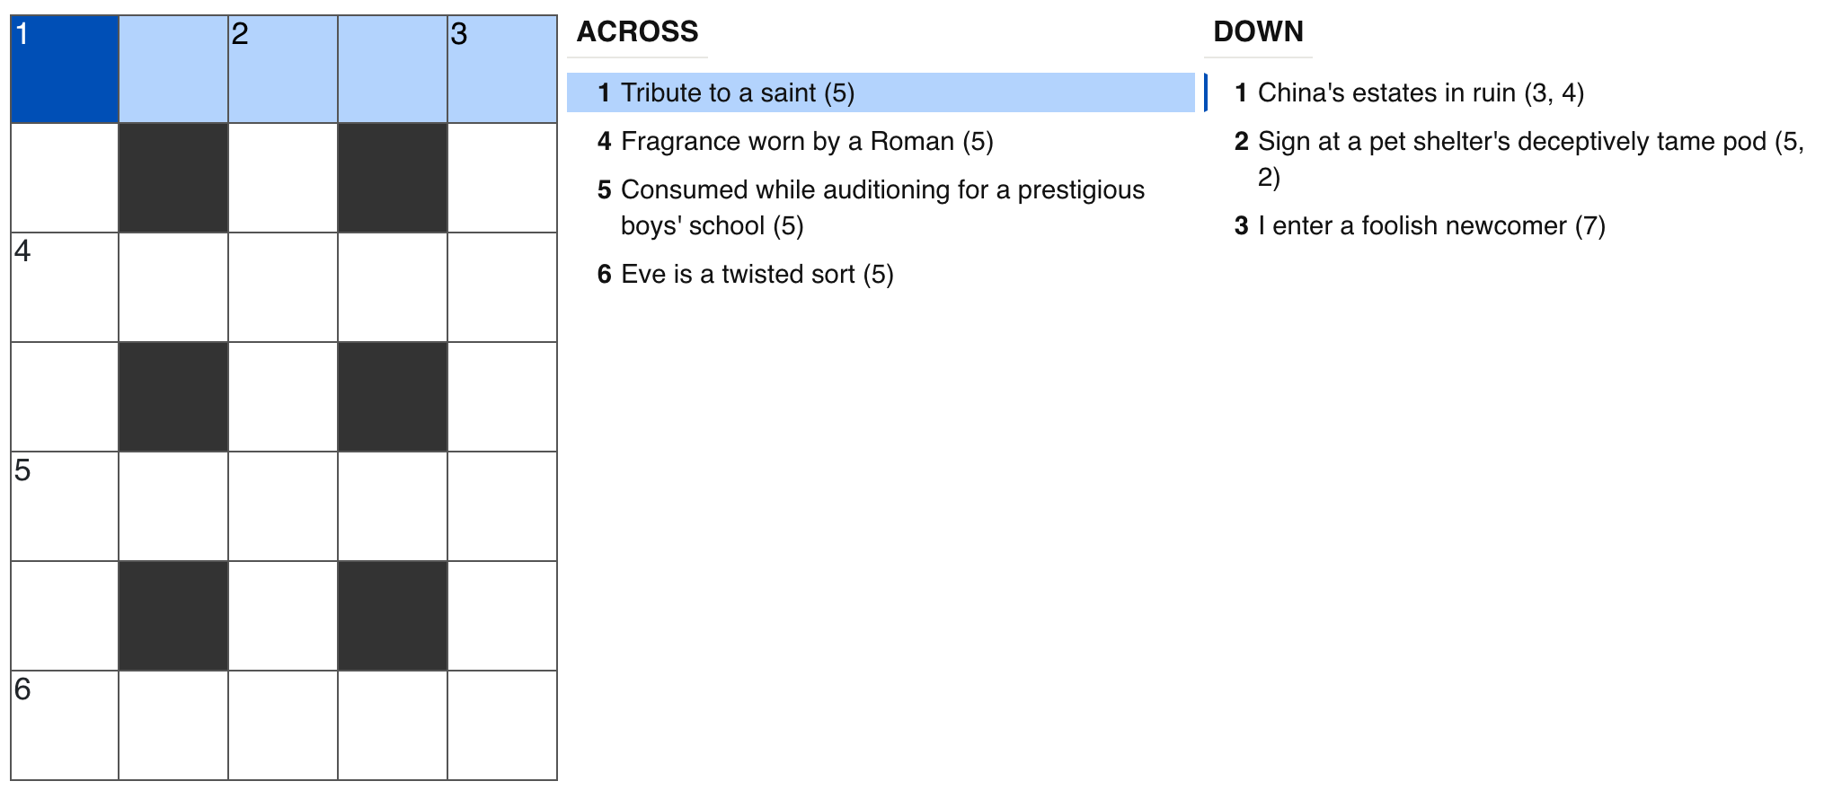Click the grid cell numbered 1
This screenshot has width=1824, height=790.
point(65,69)
